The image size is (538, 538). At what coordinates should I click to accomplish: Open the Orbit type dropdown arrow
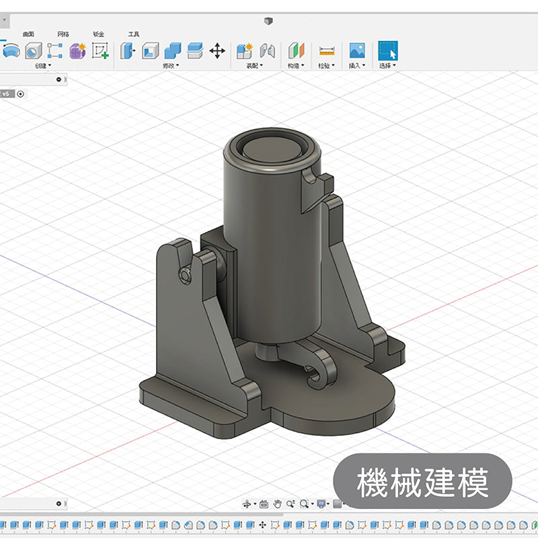pos(255,504)
